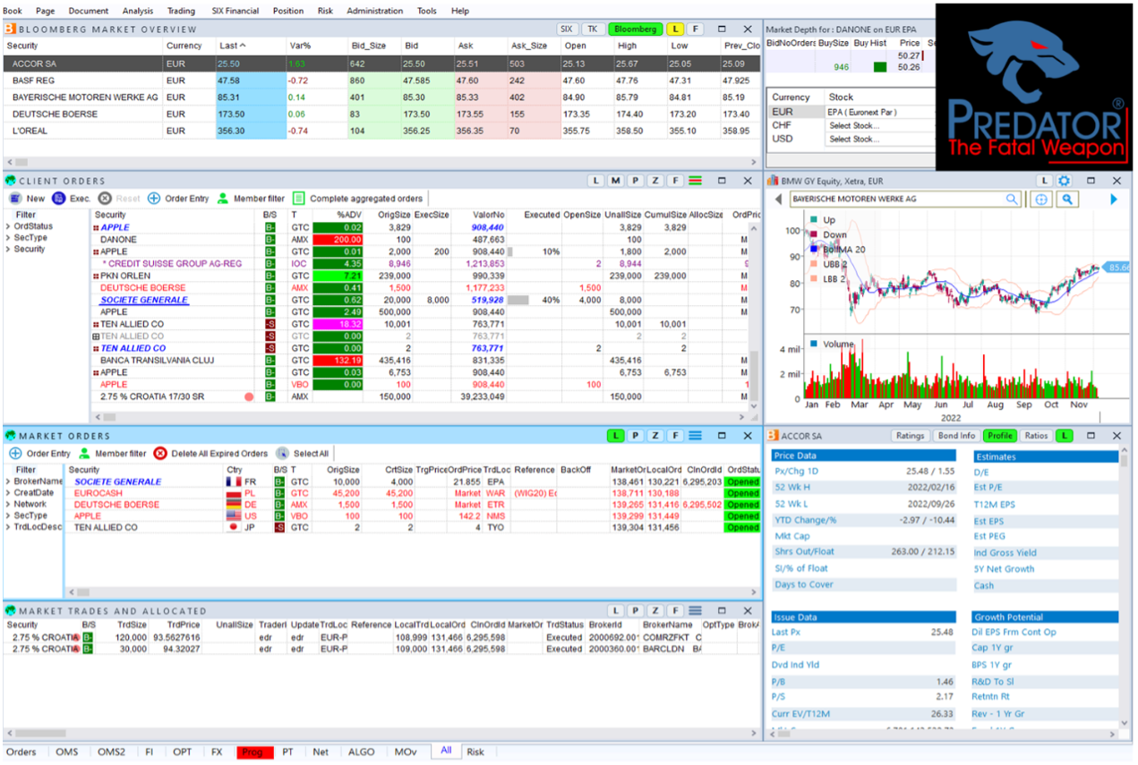Click the plus box icon beside grey TEN ALLIED CO
The width and height of the screenshot is (1138, 765).
pos(96,336)
